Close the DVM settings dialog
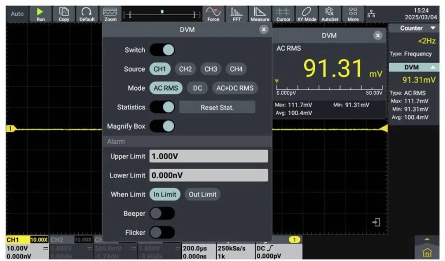The image size is (445, 261). pos(264,30)
